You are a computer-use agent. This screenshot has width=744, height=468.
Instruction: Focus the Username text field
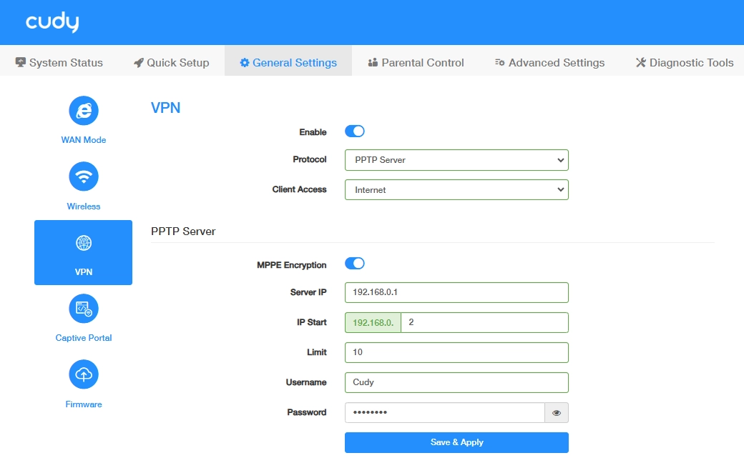pyautogui.click(x=456, y=382)
